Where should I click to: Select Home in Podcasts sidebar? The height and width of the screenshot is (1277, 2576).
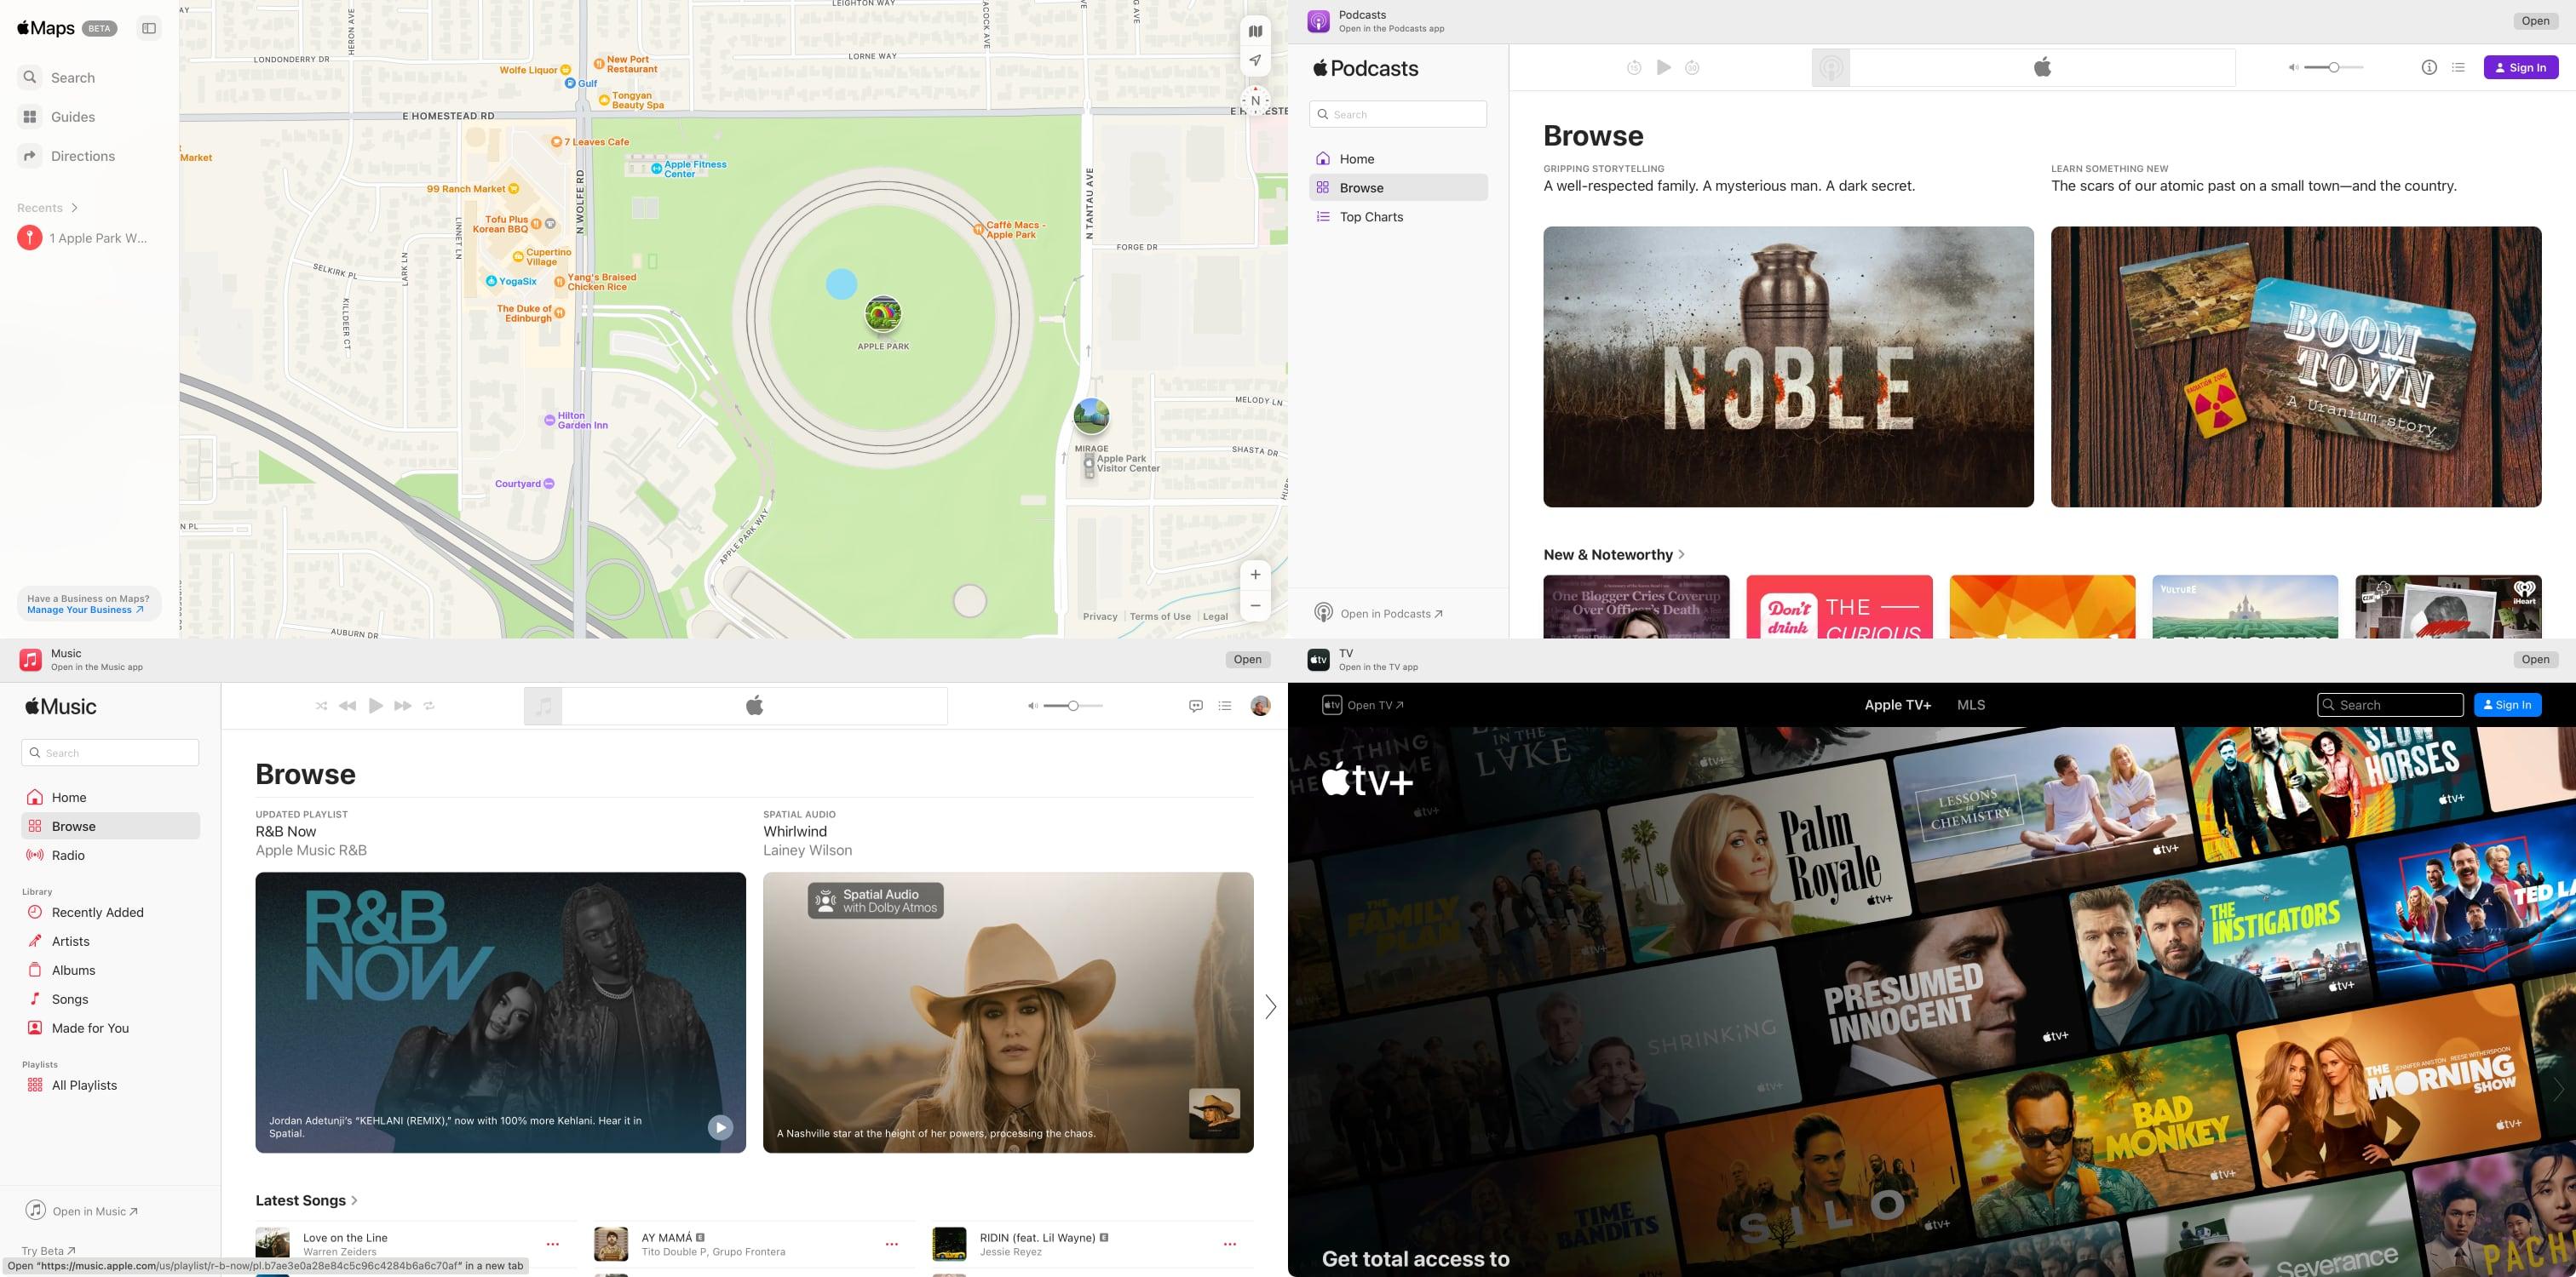click(x=1398, y=159)
